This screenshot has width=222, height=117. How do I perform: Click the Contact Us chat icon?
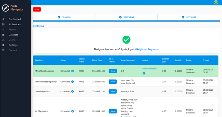coord(3,50)
